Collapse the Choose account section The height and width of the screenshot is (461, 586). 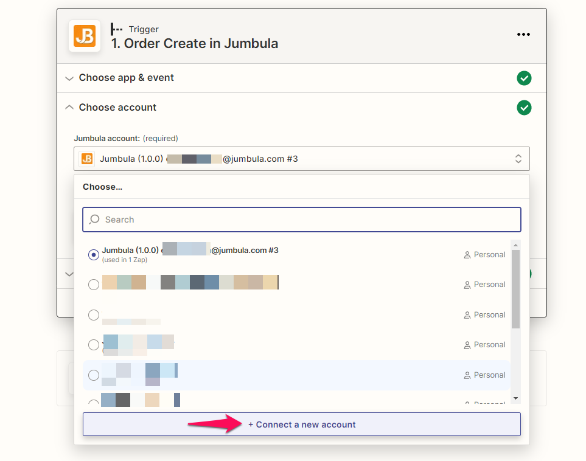[69, 107]
